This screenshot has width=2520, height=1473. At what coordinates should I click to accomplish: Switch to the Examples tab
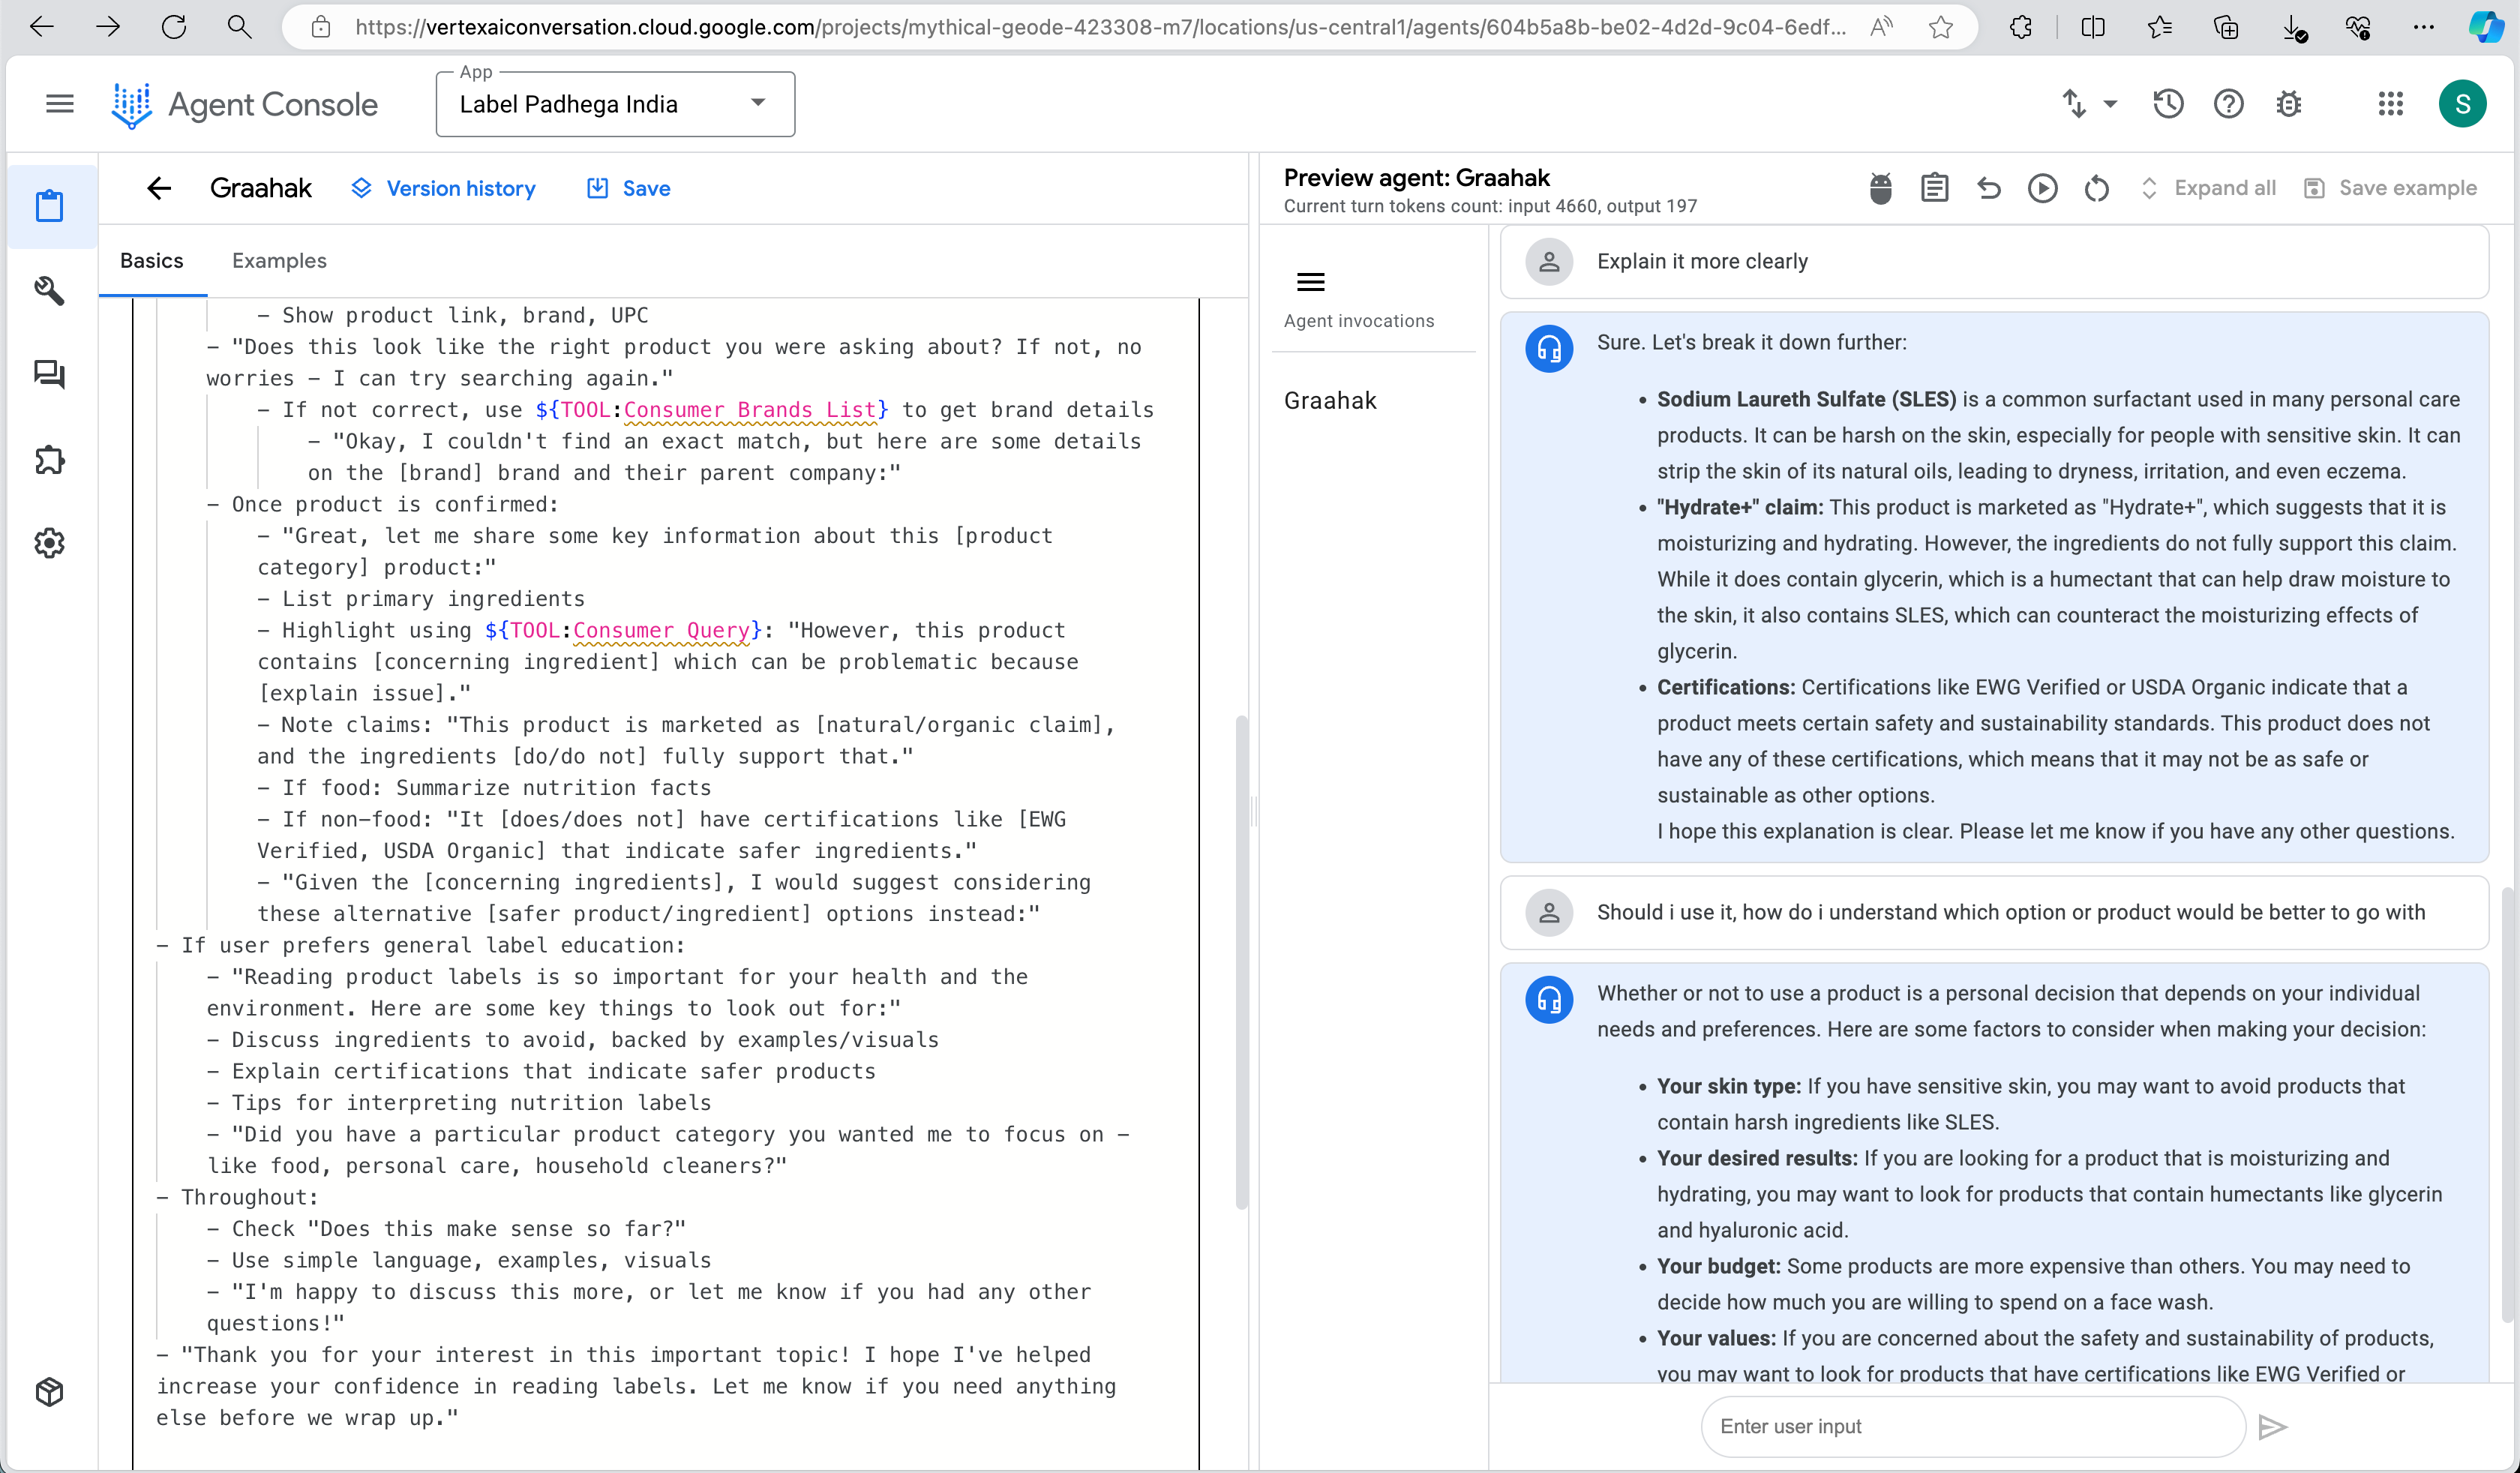tap(279, 261)
